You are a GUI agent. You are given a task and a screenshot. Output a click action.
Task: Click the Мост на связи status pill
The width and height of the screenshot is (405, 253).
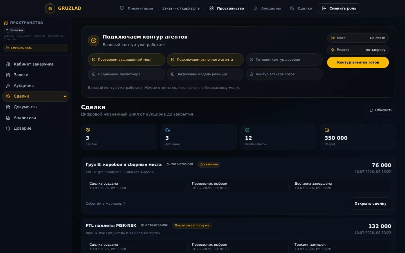pos(358,38)
